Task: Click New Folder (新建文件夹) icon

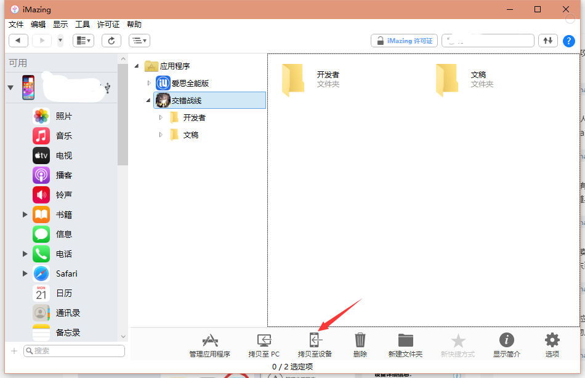Action: [x=405, y=345]
